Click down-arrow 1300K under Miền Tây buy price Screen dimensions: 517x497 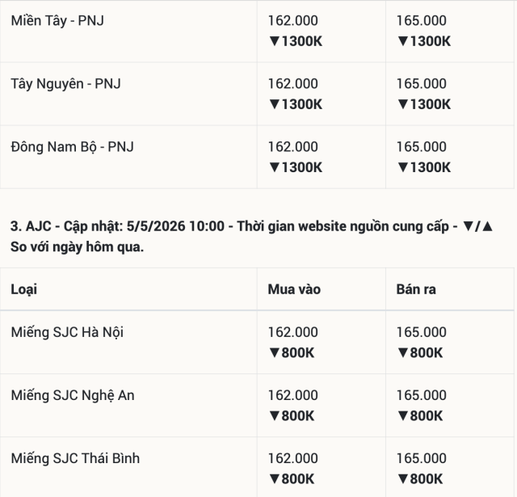click(296, 41)
